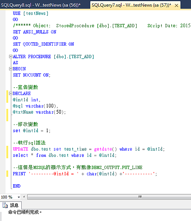Collapse the BEGIN block outline

[x=11, y=69]
